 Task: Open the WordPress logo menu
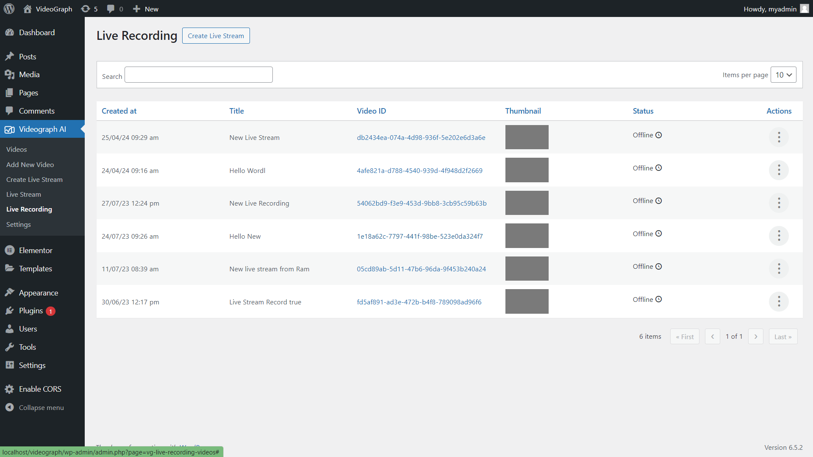[x=9, y=8]
